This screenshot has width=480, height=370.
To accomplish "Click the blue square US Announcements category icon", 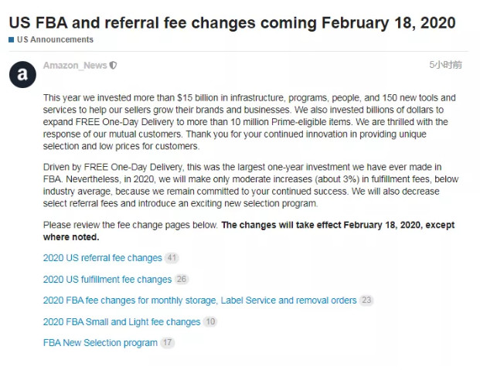I will (12, 39).
